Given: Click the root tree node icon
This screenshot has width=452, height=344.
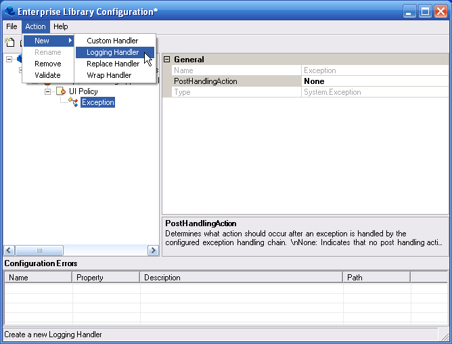Looking at the screenshot, I should tap(20, 60).
